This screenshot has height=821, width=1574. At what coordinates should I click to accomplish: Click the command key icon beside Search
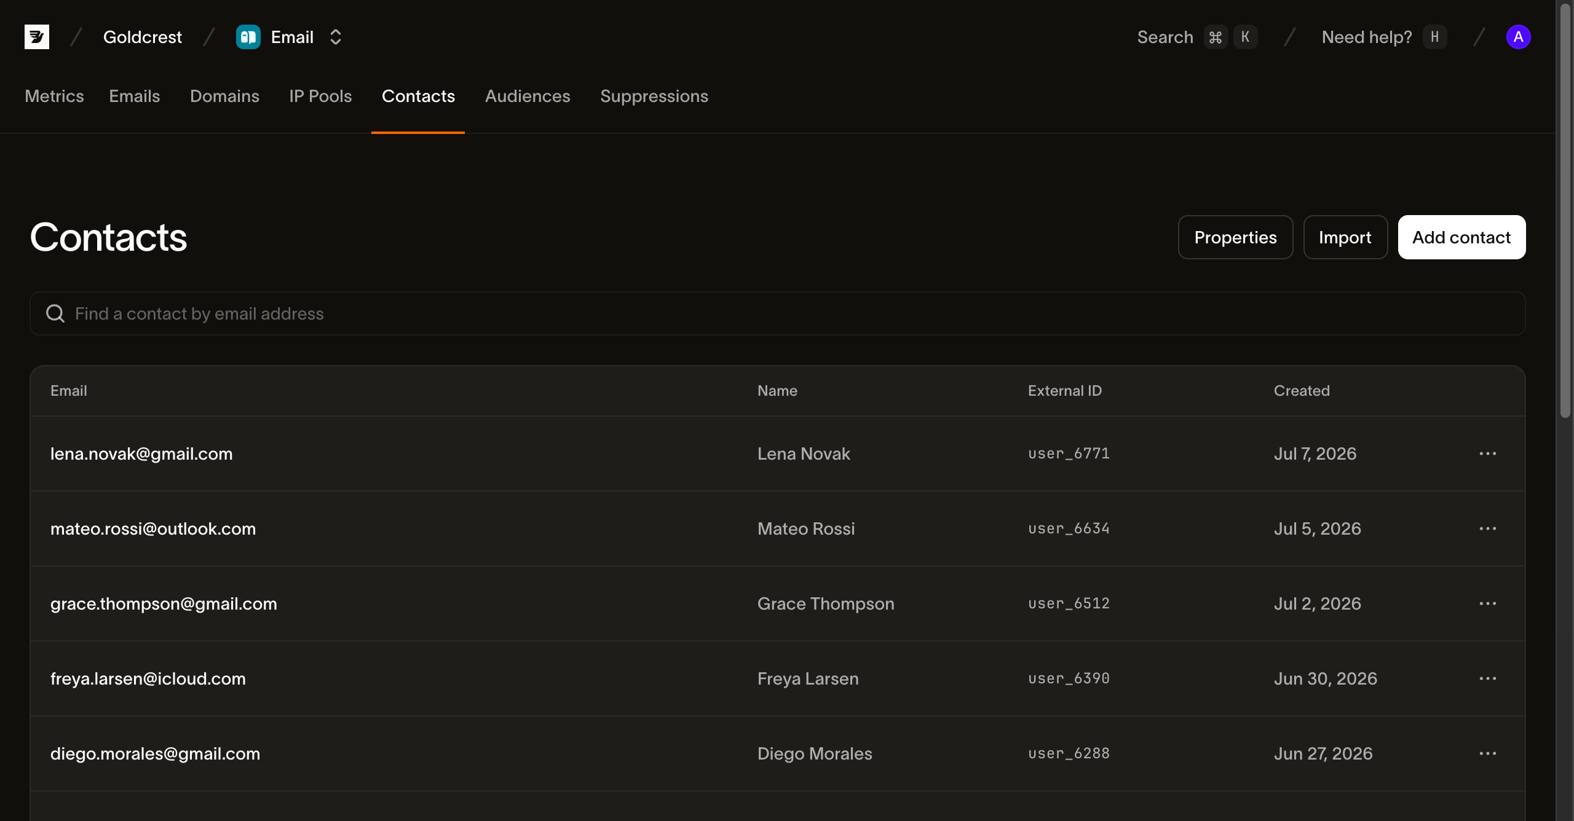(1216, 37)
